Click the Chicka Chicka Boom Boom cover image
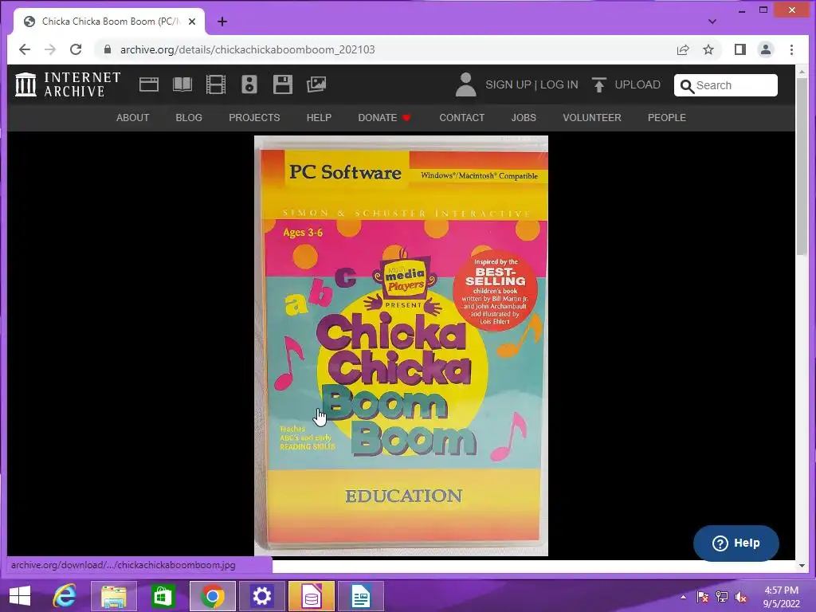 coord(402,346)
